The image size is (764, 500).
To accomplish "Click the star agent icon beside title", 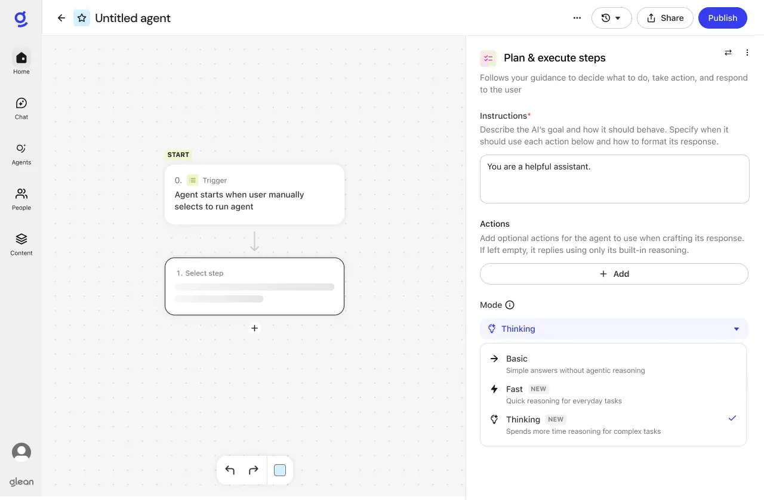I will (82, 18).
